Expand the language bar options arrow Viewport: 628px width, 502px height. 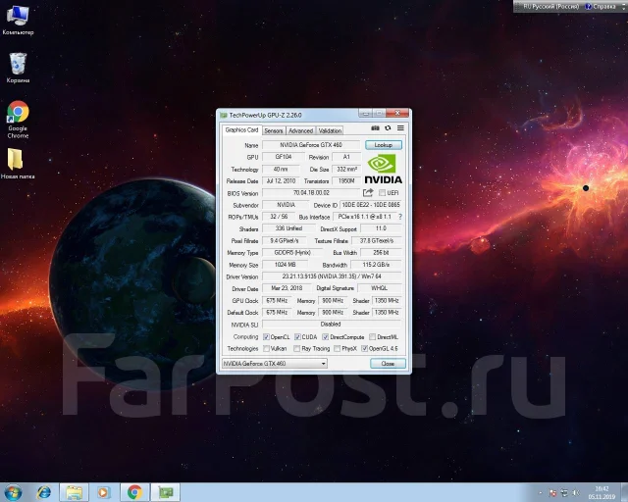[x=623, y=7]
